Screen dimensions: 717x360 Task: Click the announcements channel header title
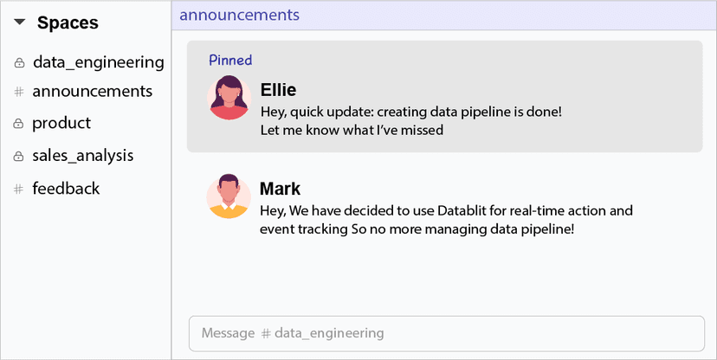tap(239, 15)
